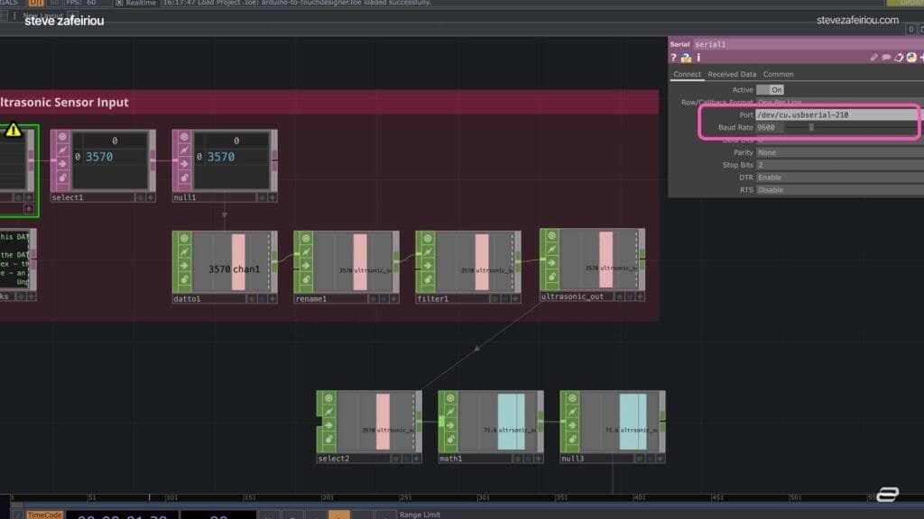The width and height of the screenshot is (924, 519).
Task: Toggle the bypass flag on null1 node
Action: coord(184,150)
